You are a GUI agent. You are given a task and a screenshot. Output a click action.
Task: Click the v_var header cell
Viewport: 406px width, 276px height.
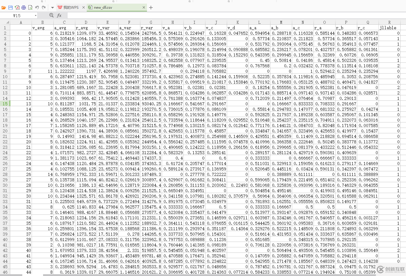point(108,28)
